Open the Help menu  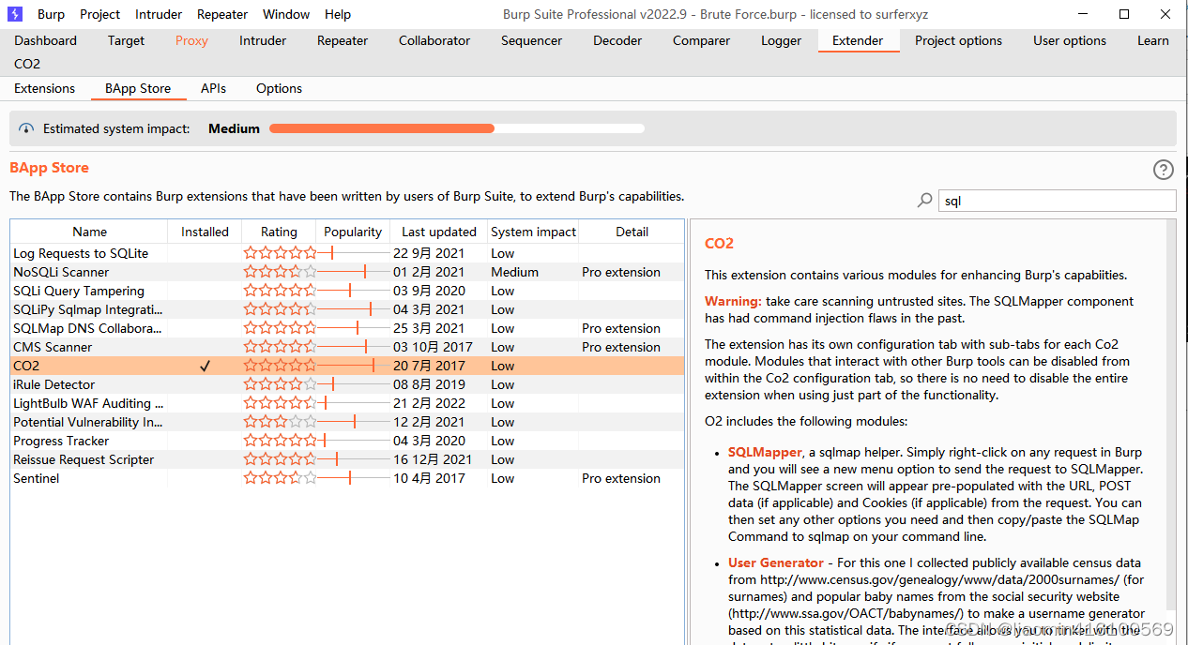(338, 14)
